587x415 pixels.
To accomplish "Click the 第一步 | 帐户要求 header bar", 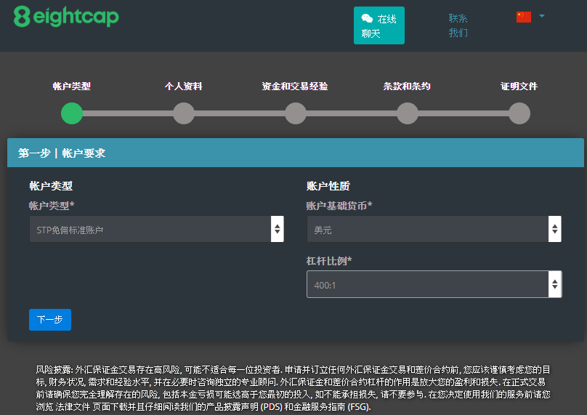I will (295, 153).
